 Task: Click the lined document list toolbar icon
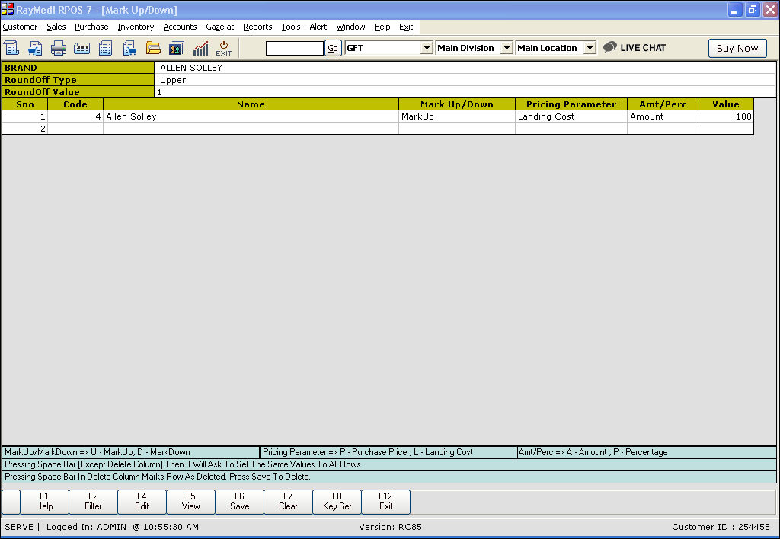click(105, 48)
